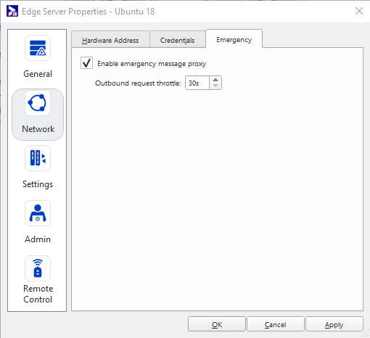Switch to the Hardware Address tab
The width and height of the screenshot is (370, 338).
coord(110,40)
